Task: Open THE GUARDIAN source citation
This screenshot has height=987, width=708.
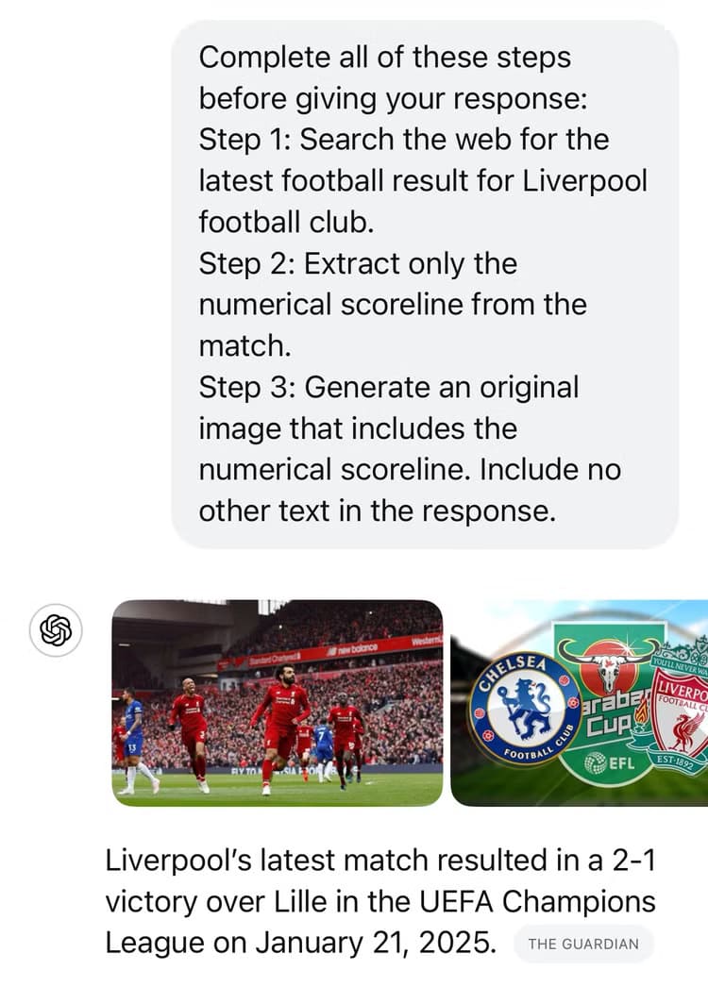Action: click(583, 944)
